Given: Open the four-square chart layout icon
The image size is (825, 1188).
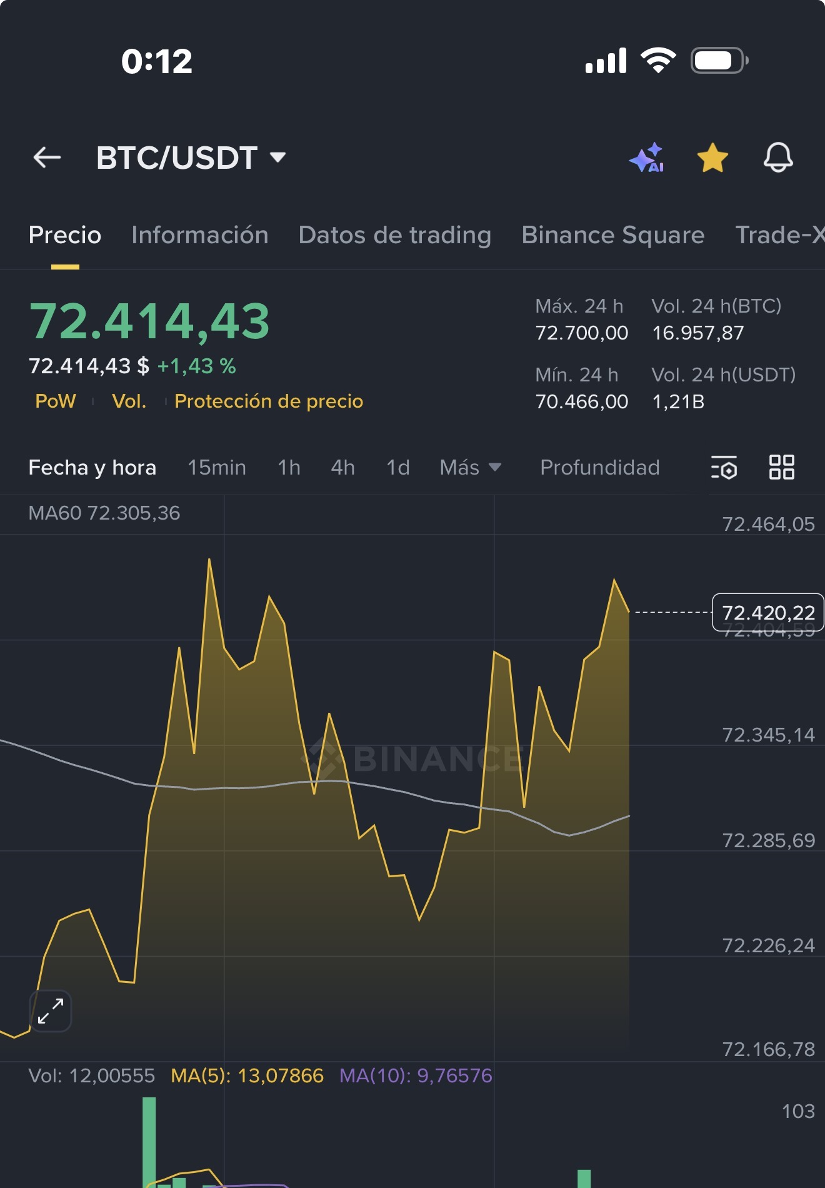Looking at the screenshot, I should [781, 467].
